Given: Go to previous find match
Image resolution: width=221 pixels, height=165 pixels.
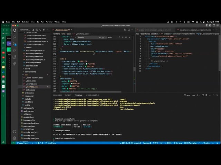Looking at the screenshot, I should (119, 37).
